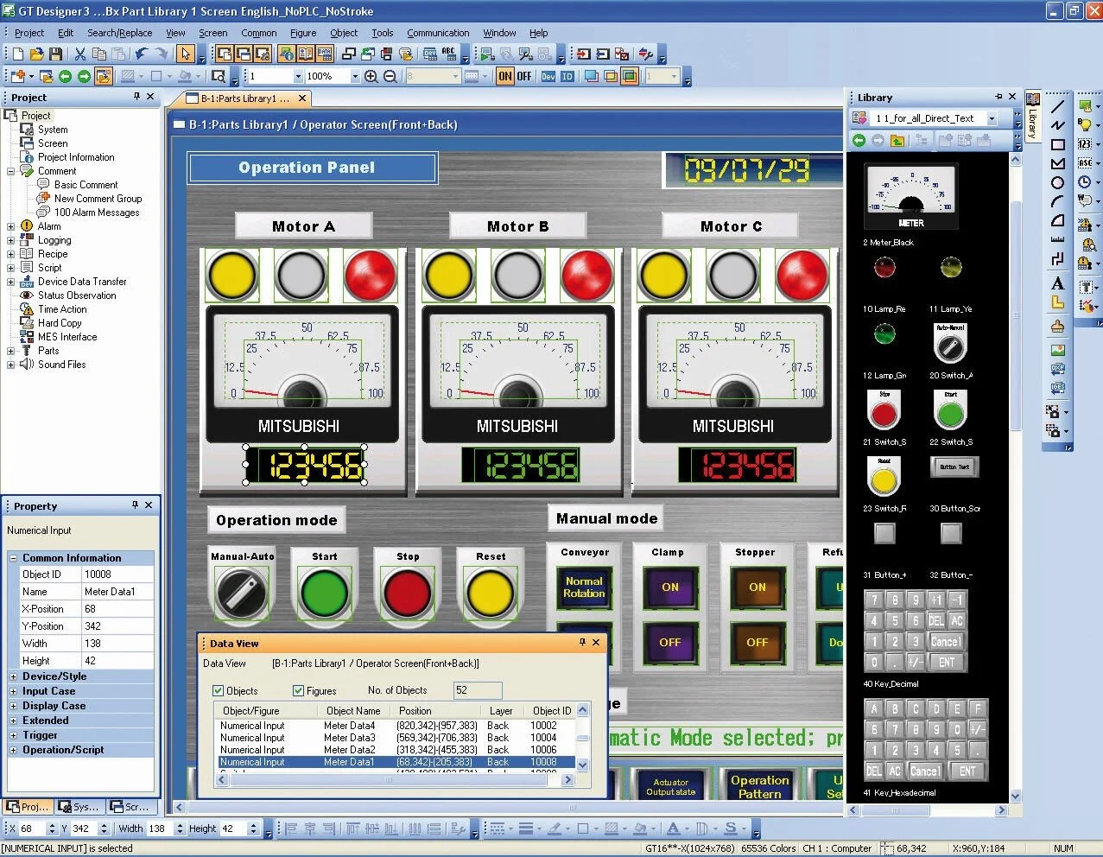Select the Text 'A' figure tool
Screen dimensions: 1103x857
tap(1057, 283)
